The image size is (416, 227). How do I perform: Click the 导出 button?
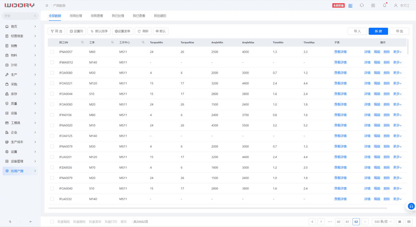click(x=399, y=31)
